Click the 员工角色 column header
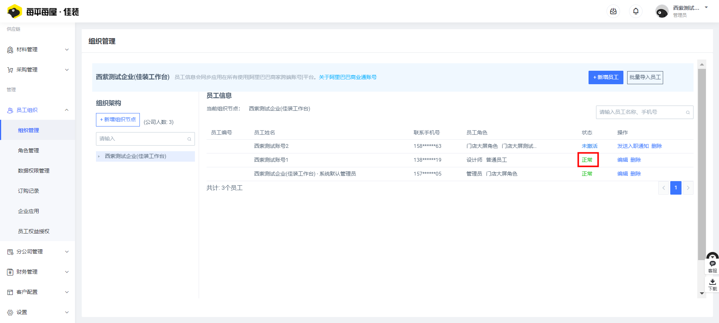The width and height of the screenshot is (719, 323). pos(477,132)
